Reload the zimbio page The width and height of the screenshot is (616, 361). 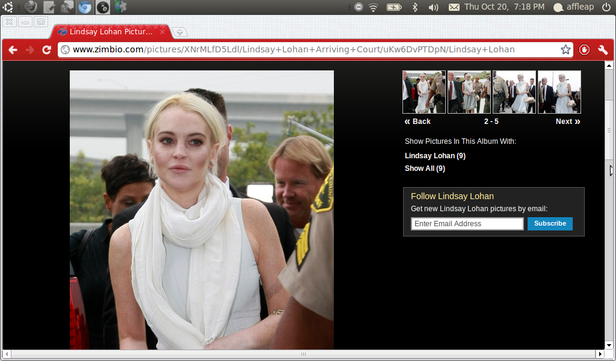pyautogui.click(x=47, y=49)
